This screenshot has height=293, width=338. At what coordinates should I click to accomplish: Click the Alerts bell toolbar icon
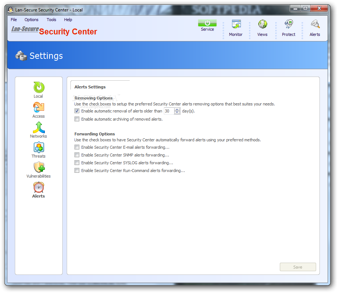[315, 24]
